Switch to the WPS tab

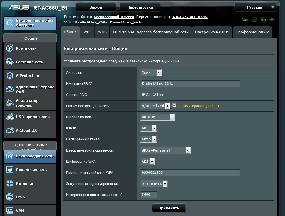(x=87, y=32)
